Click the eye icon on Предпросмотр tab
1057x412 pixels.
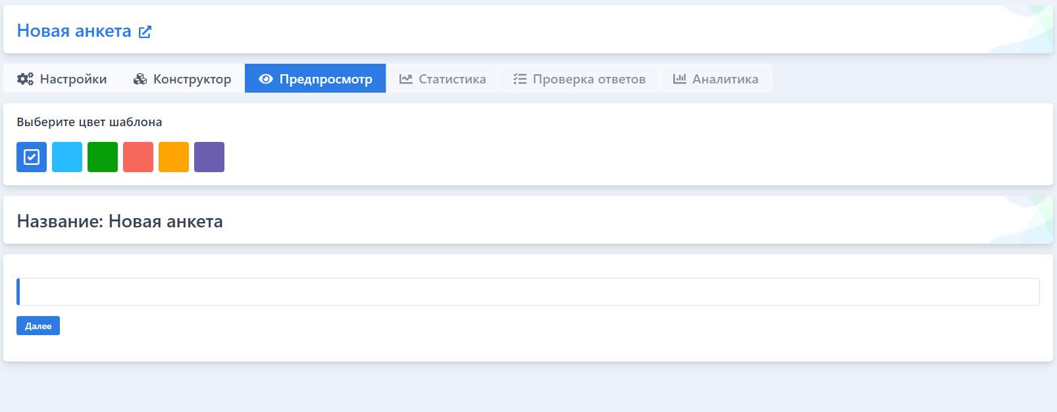pyautogui.click(x=265, y=79)
